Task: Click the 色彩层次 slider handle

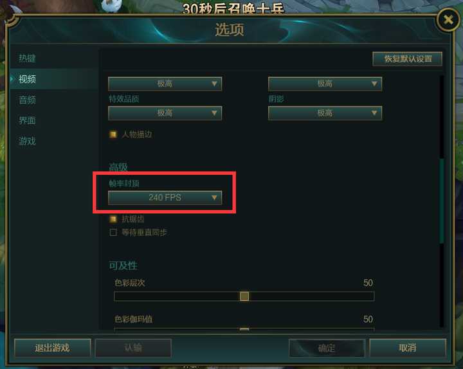Action: coord(244,296)
